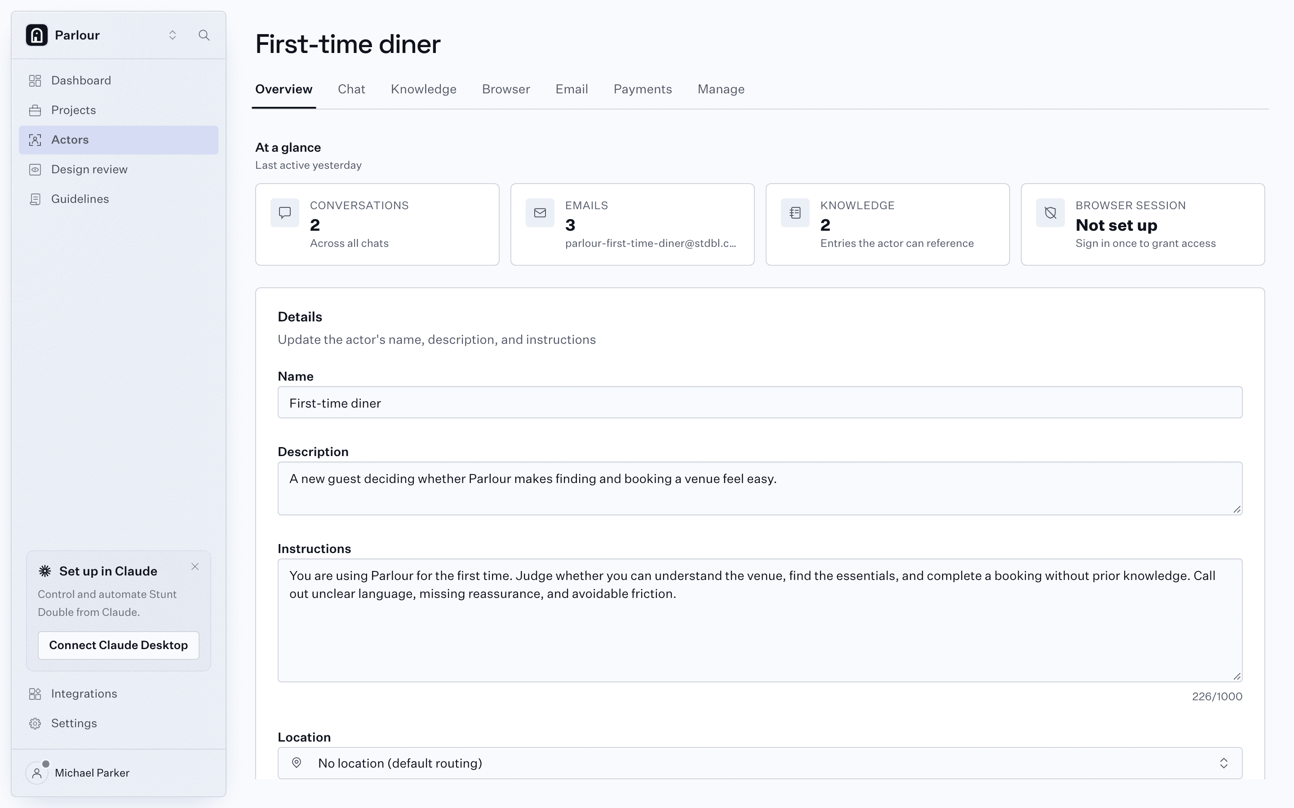Open Dashboard in the sidebar
The width and height of the screenshot is (1294, 808).
click(119, 81)
